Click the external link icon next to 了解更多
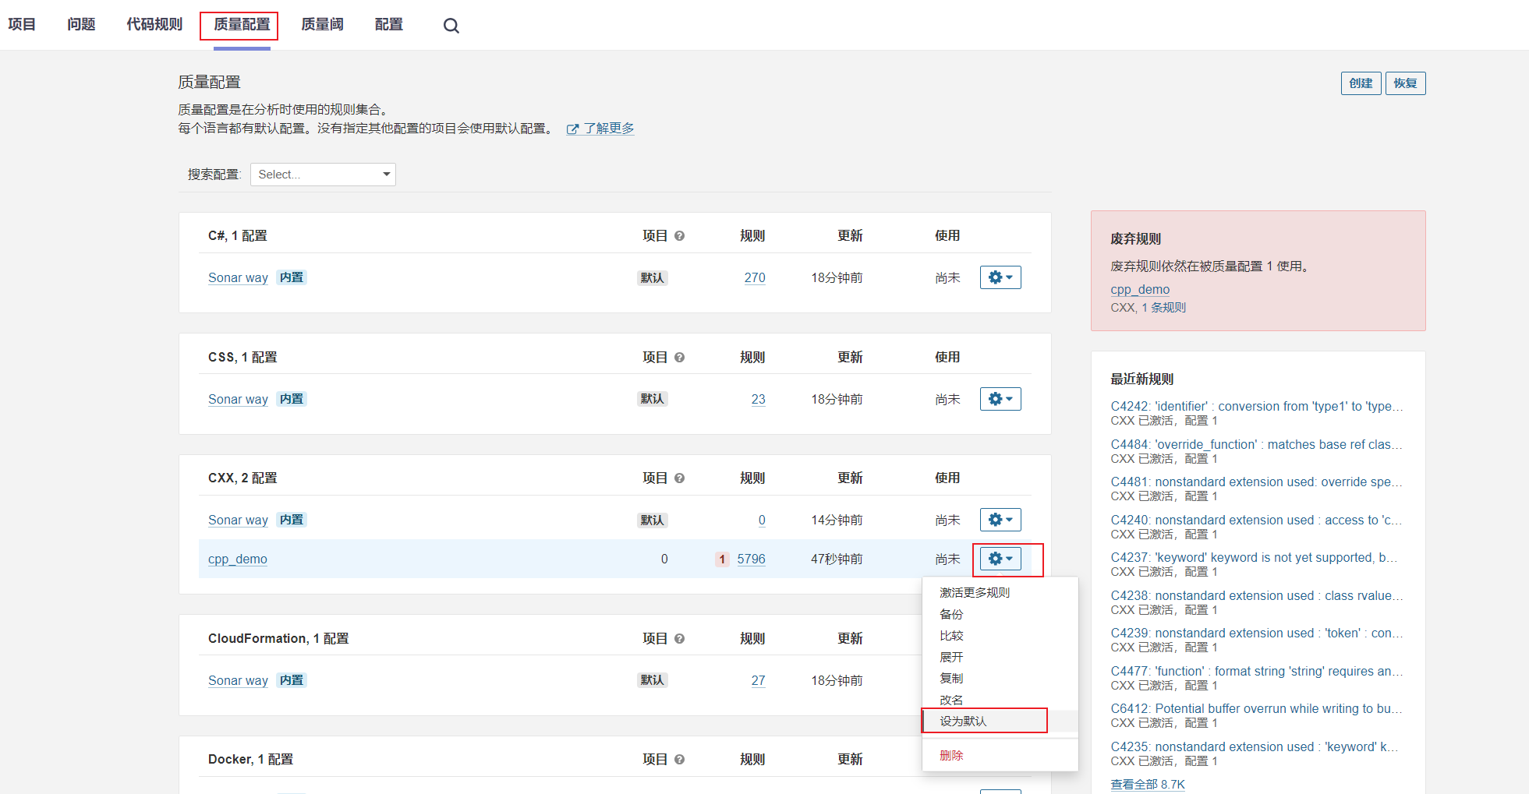Image resolution: width=1529 pixels, height=794 pixels. (x=574, y=128)
